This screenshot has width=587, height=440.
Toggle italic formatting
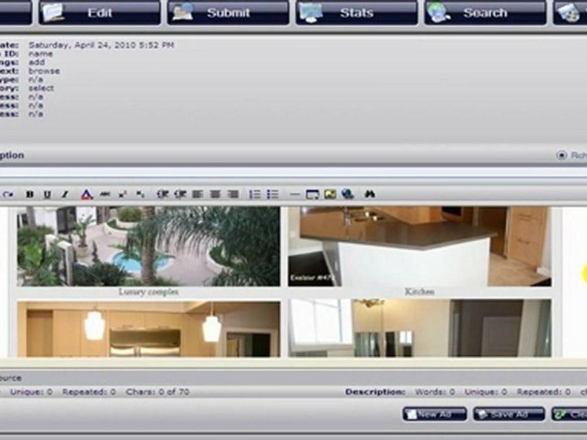click(65, 194)
